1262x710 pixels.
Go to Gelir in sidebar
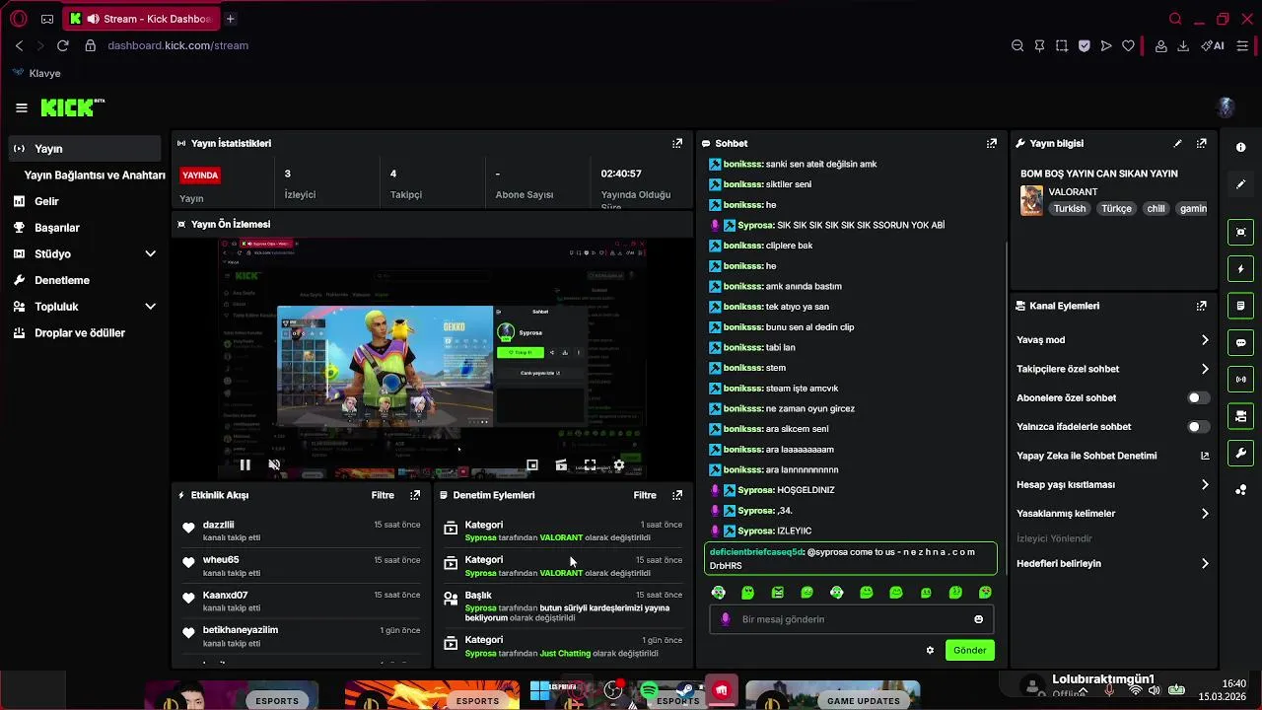46,201
